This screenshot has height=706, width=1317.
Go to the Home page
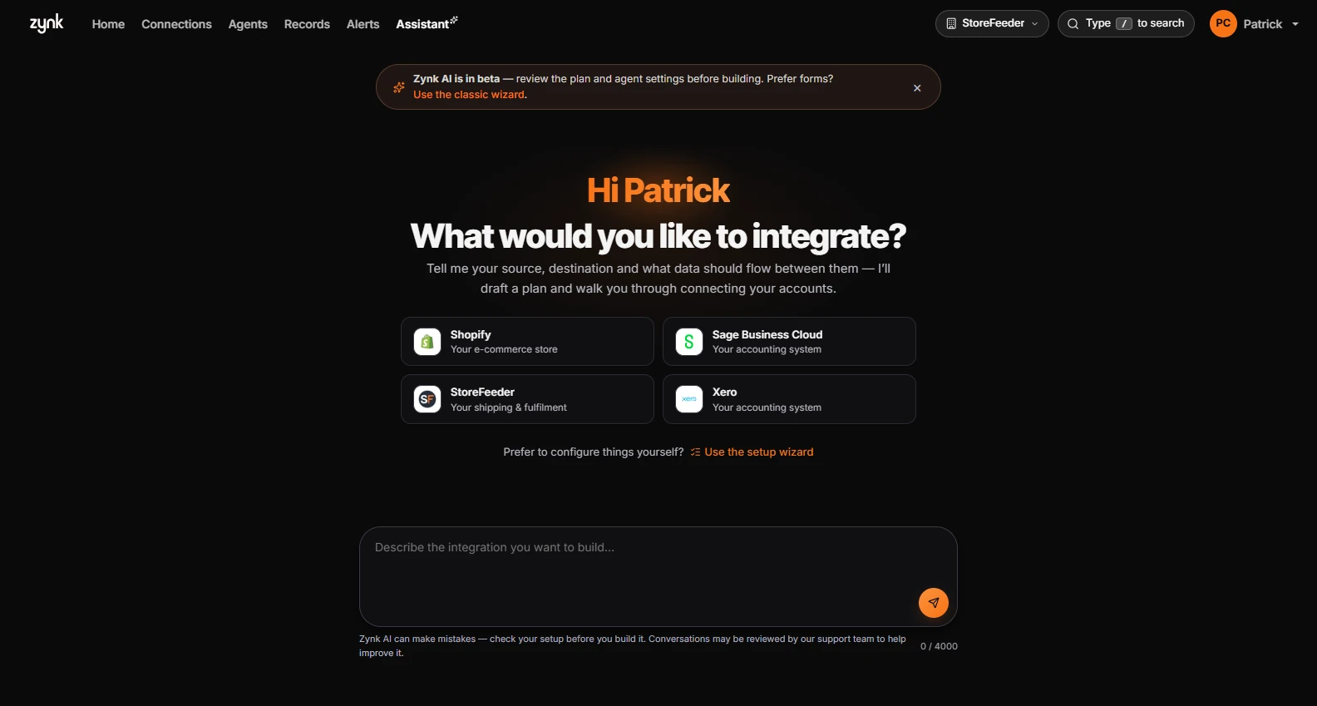[108, 24]
